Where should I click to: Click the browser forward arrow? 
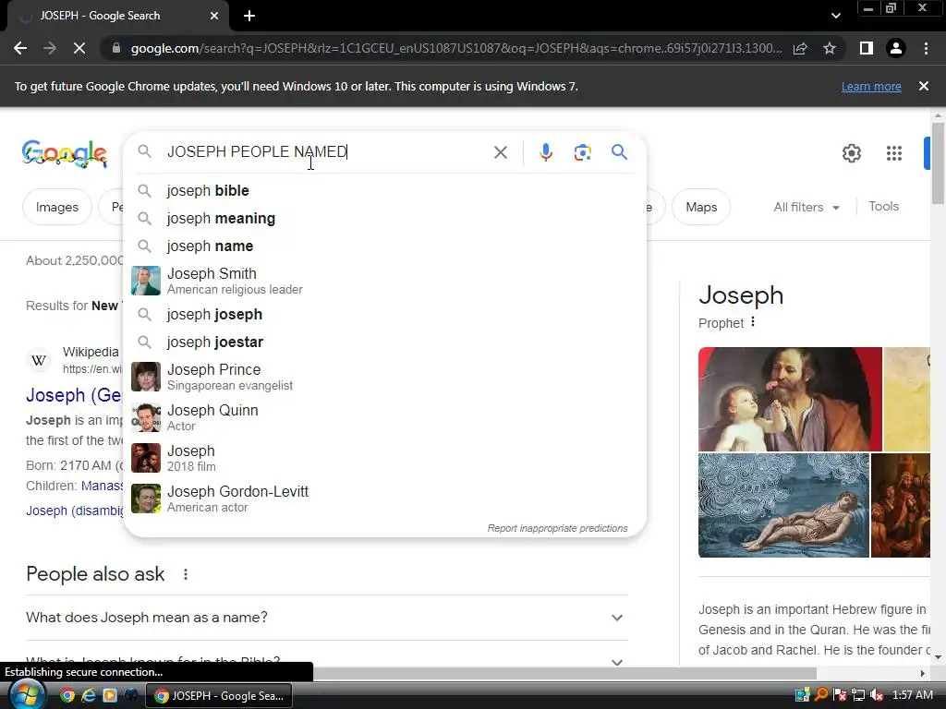[50, 48]
